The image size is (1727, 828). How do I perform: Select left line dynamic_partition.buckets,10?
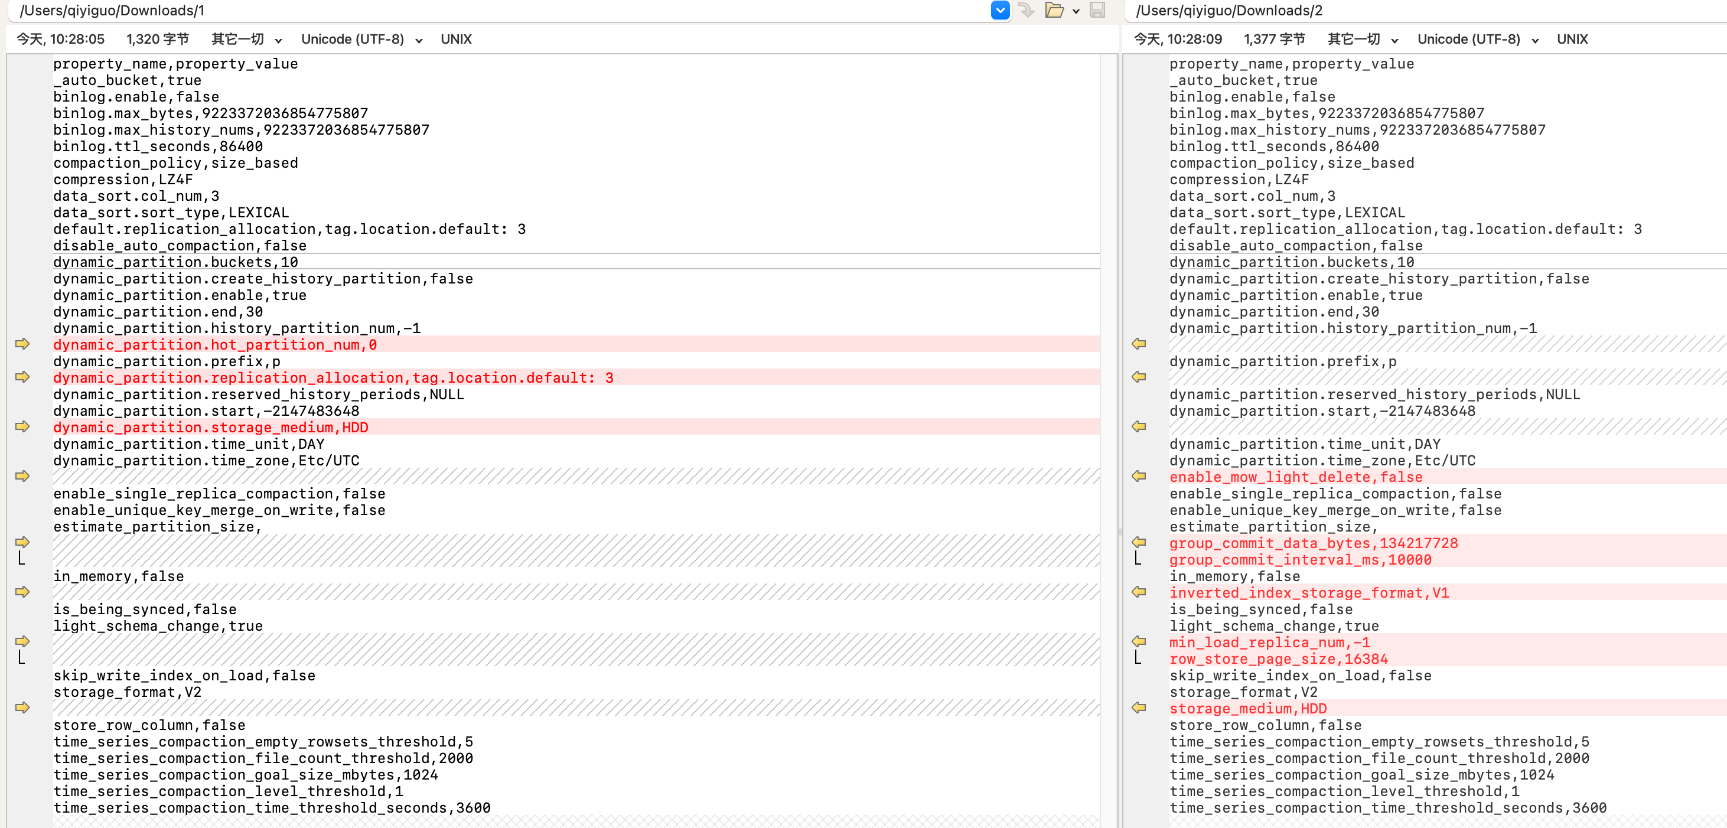pos(175,262)
